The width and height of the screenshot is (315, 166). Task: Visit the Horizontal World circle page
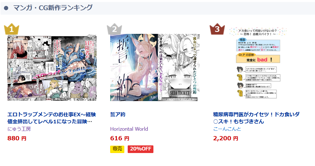pyautogui.click(x=129, y=129)
